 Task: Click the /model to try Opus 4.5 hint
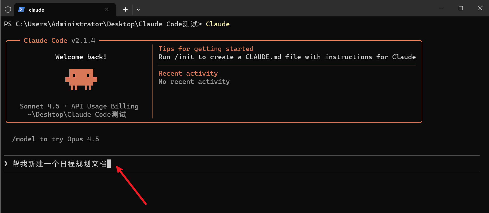tap(55, 139)
